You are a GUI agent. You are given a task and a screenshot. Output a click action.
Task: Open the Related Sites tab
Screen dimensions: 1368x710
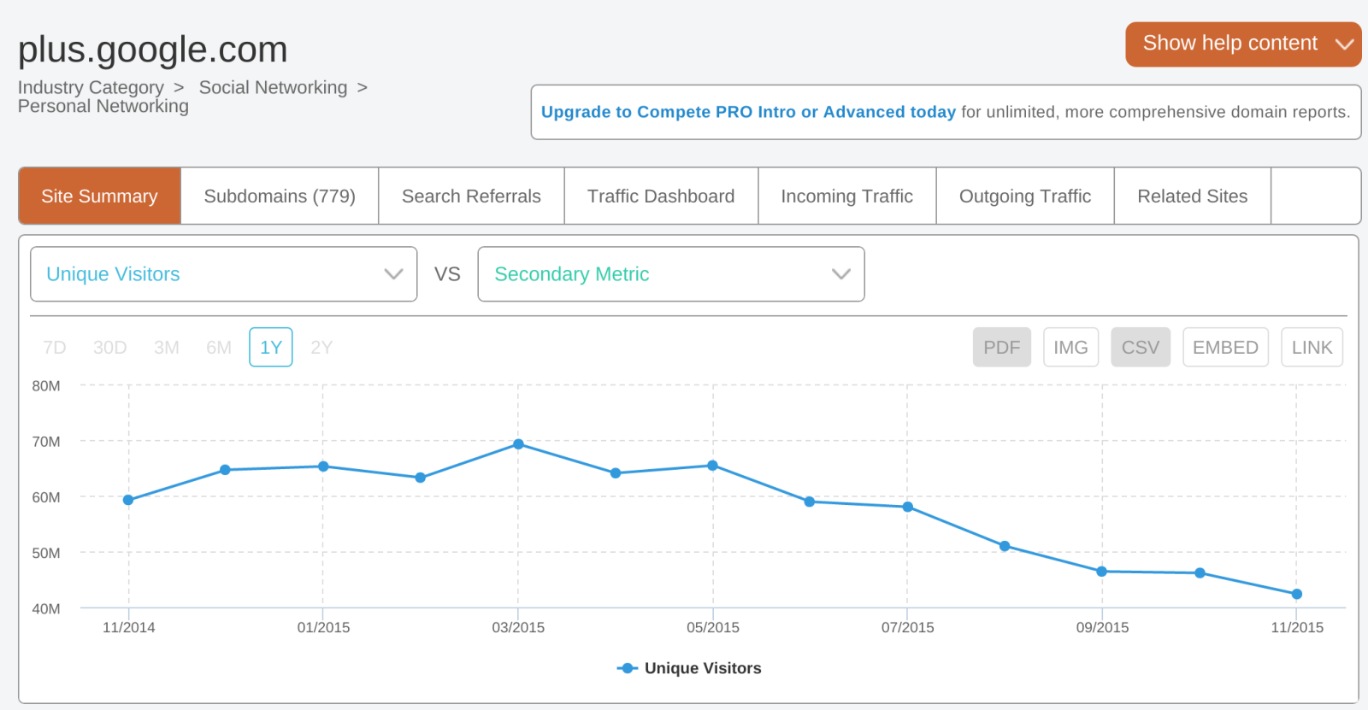point(1192,196)
